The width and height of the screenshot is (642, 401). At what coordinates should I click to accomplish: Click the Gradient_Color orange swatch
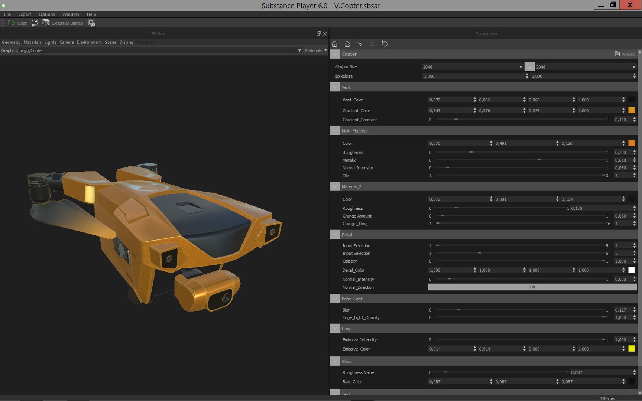point(631,110)
